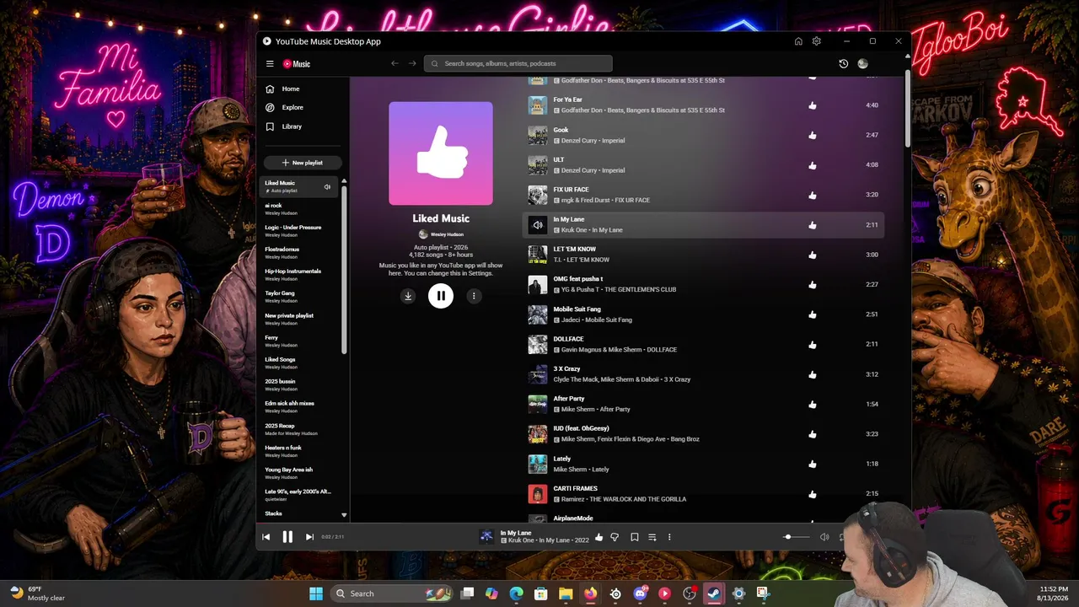The width and height of the screenshot is (1079, 607).
Task: Toggle like on Gook
Action: pos(813,135)
